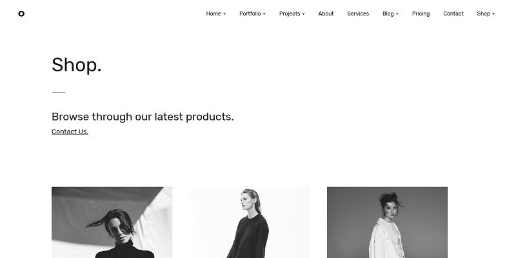Click the Blog nav label
The height and width of the screenshot is (258, 516).
pyautogui.click(x=388, y=14)
